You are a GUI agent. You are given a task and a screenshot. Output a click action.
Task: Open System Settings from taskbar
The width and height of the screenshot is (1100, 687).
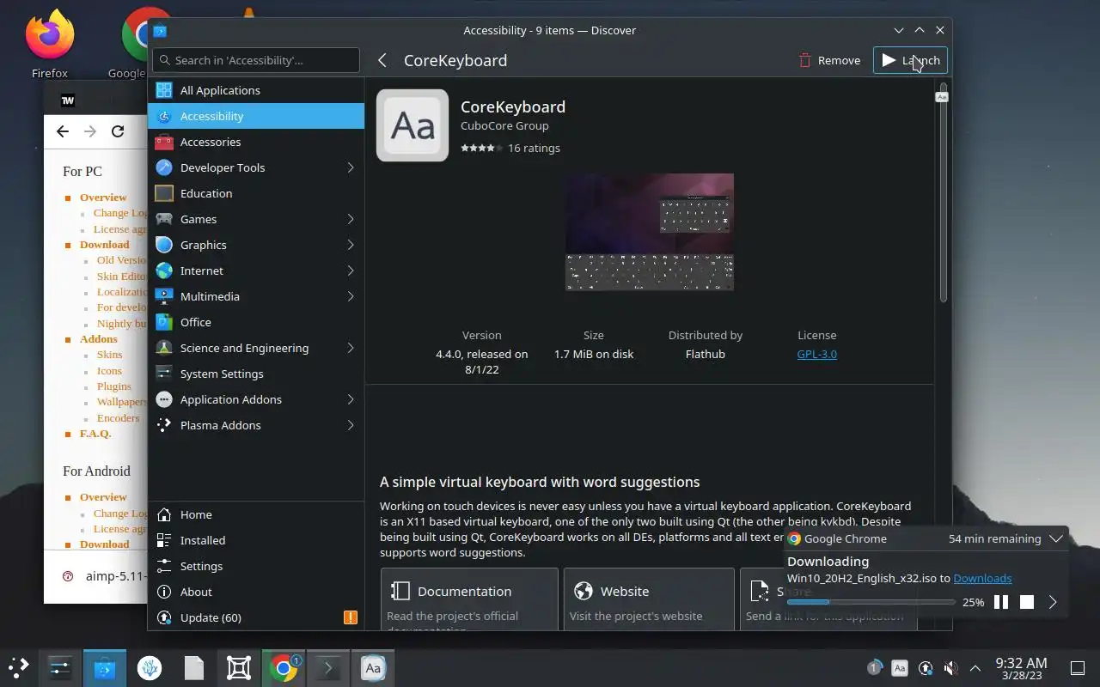(60, 667)
